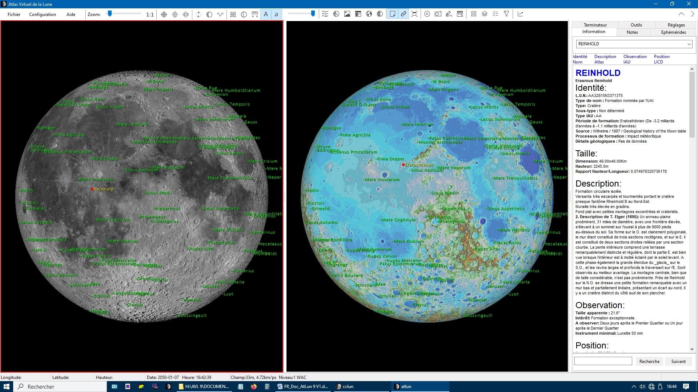Click the right chevron on the toolbar
Screen dimensions: 698x392
692,14
